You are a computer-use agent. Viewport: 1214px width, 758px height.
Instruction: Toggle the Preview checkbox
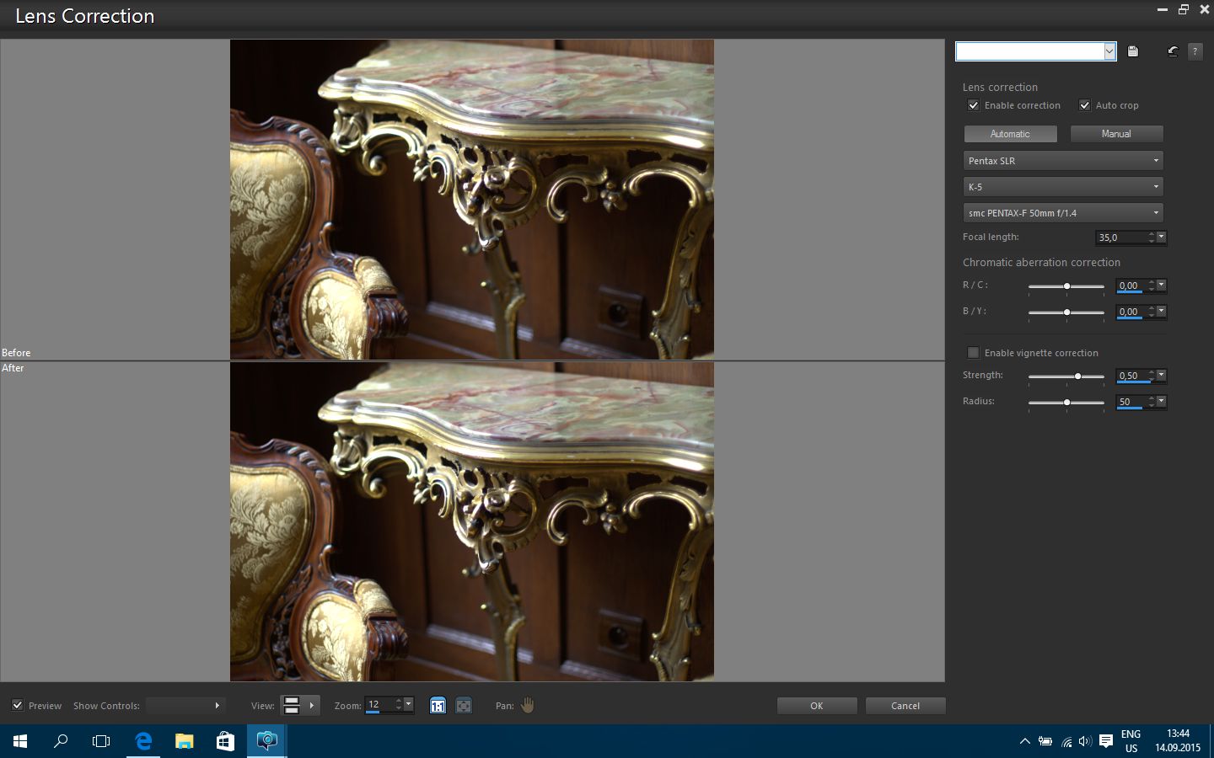coord(17,706)
